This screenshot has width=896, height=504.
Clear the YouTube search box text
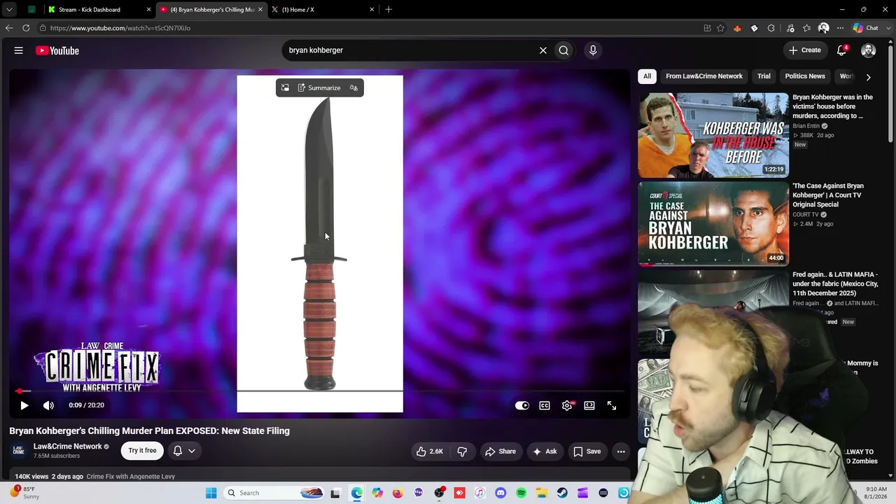coord(542,50)
